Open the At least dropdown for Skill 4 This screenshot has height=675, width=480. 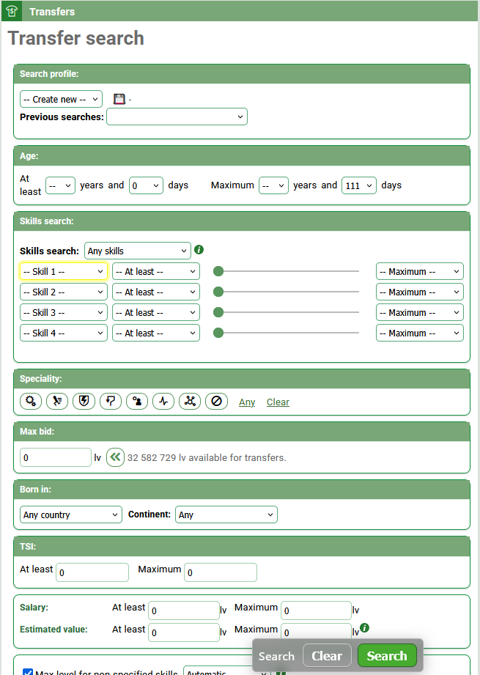coord(156,333)
